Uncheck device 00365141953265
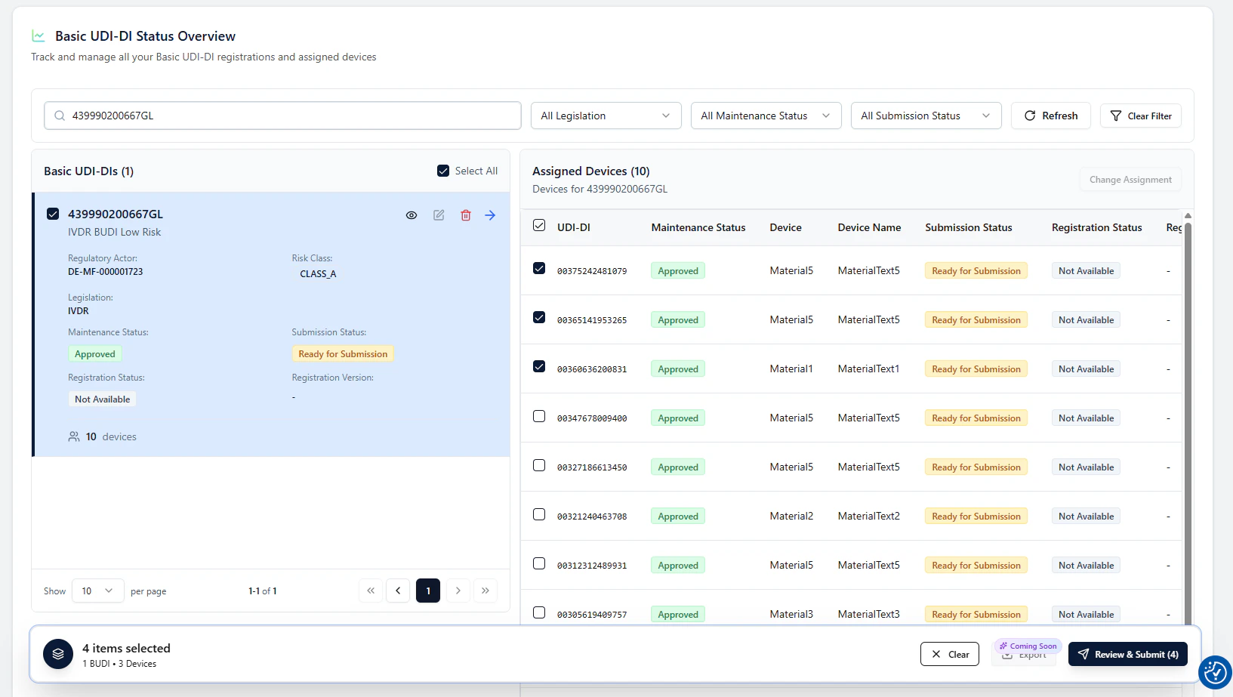 [x=539, y=317]
